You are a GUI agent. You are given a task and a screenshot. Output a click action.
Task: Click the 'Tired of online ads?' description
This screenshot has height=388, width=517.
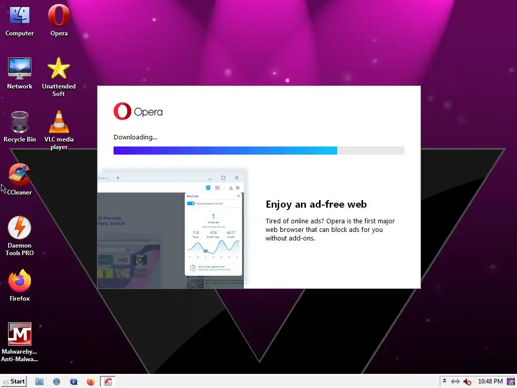330,230
